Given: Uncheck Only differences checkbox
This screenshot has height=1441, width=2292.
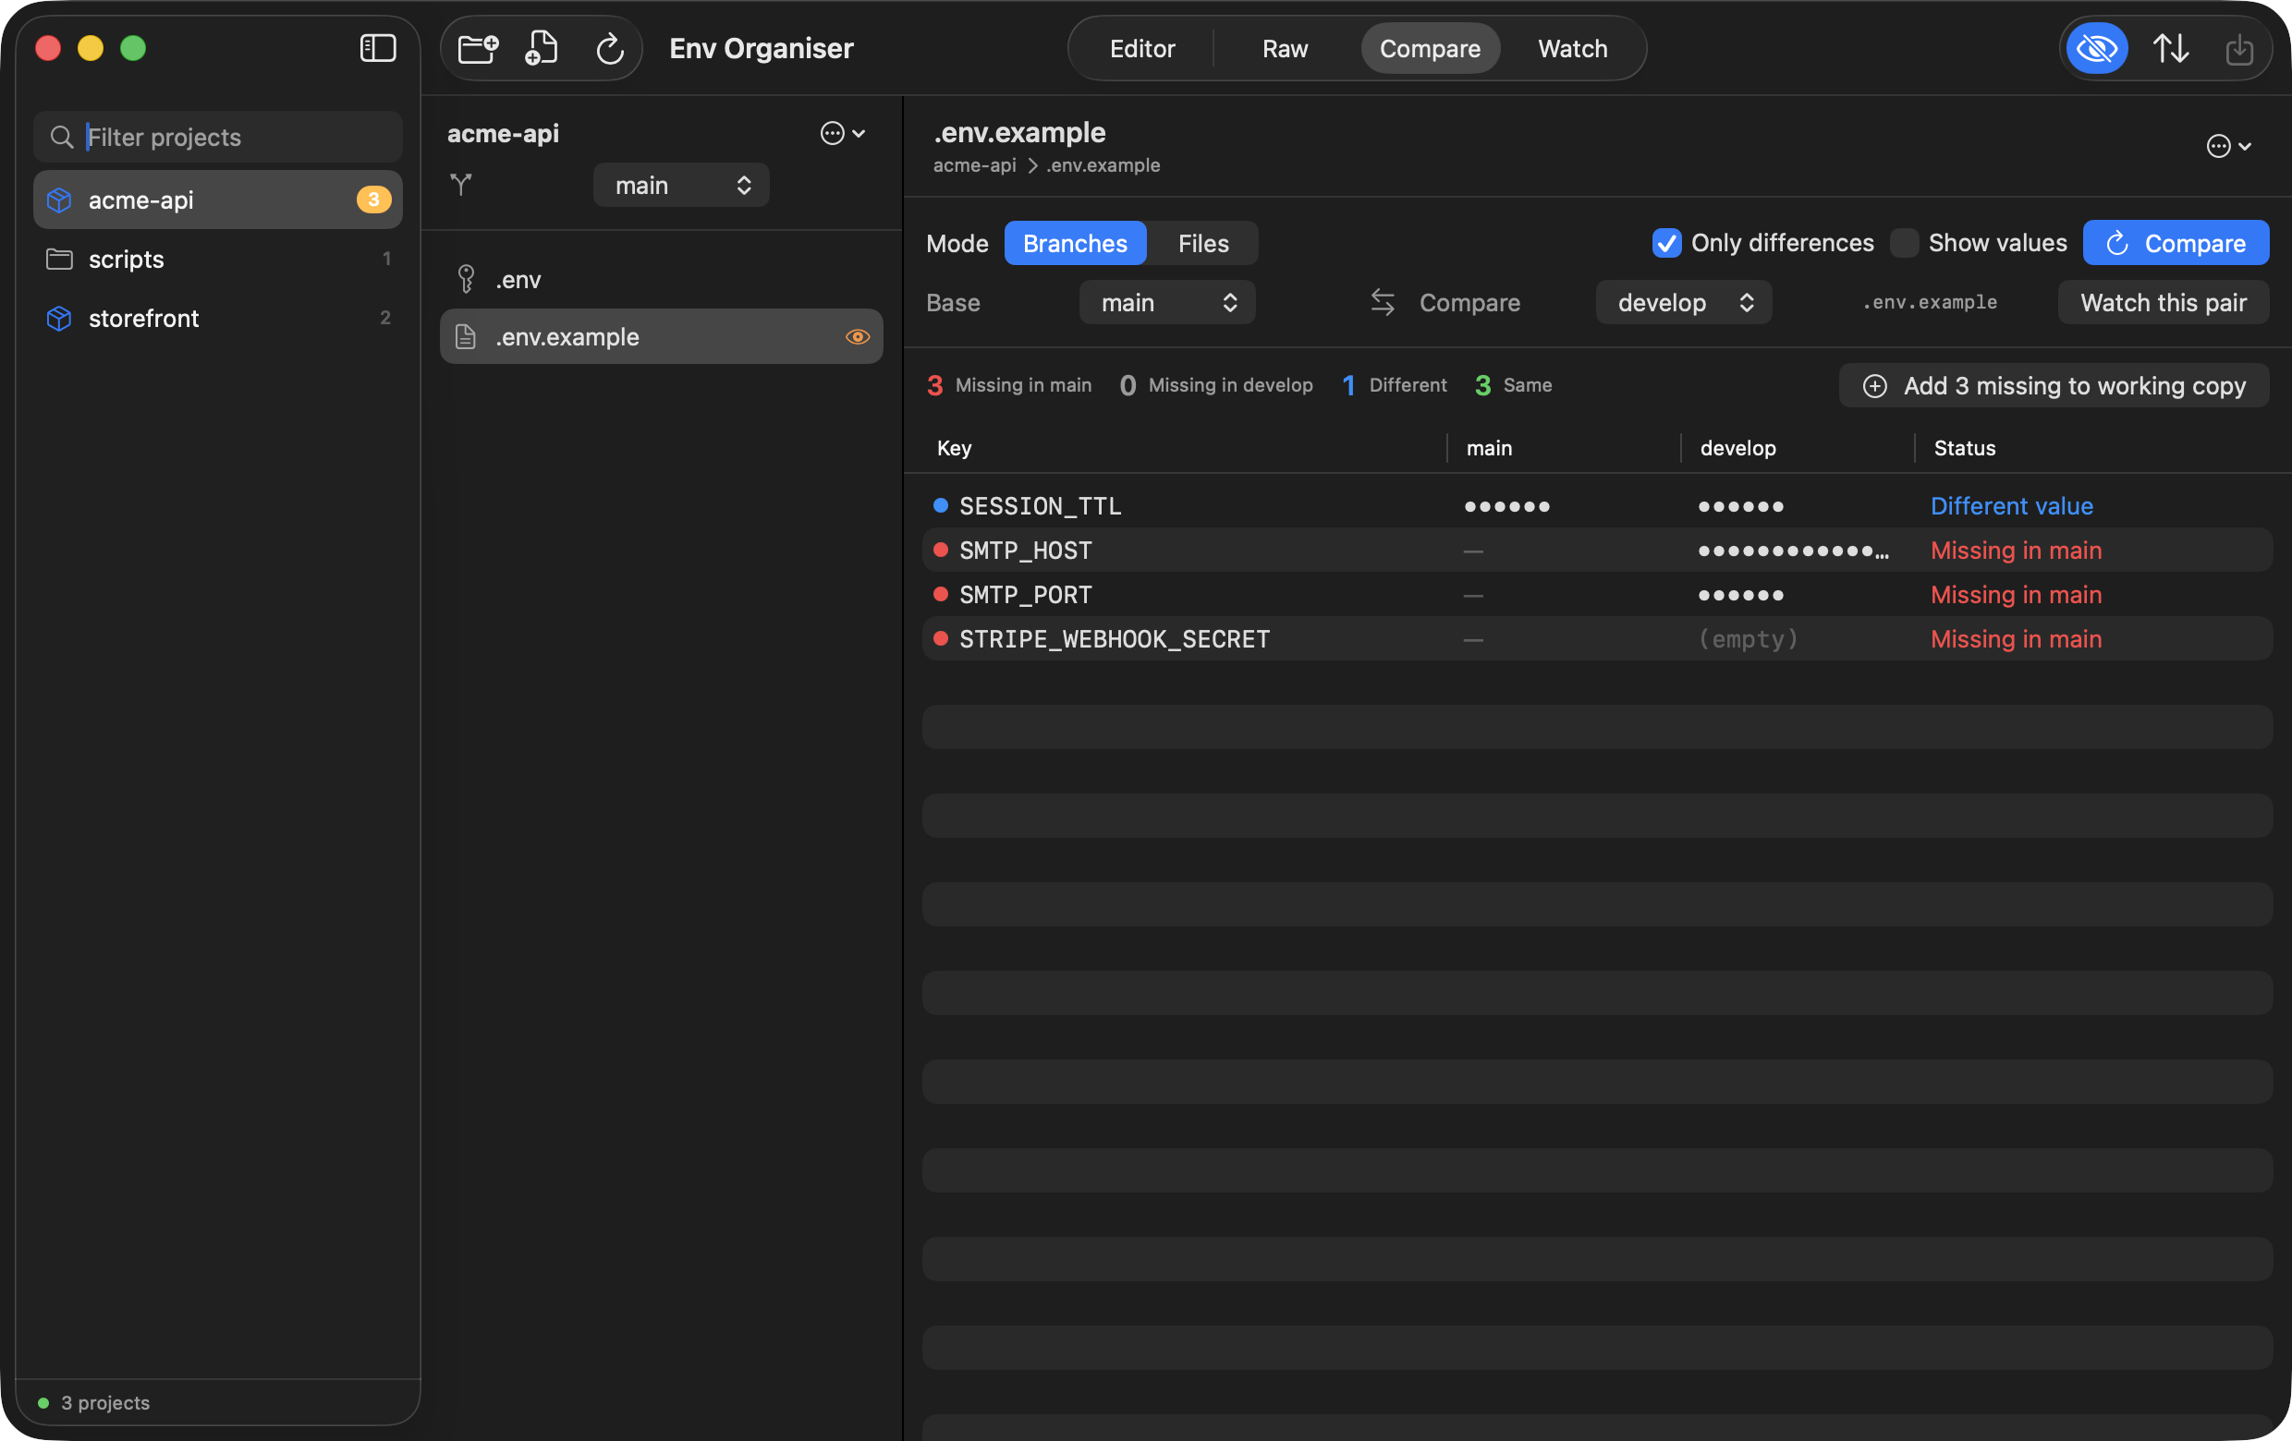Looking at the screenshot, I should click(x=1665, y=244).
